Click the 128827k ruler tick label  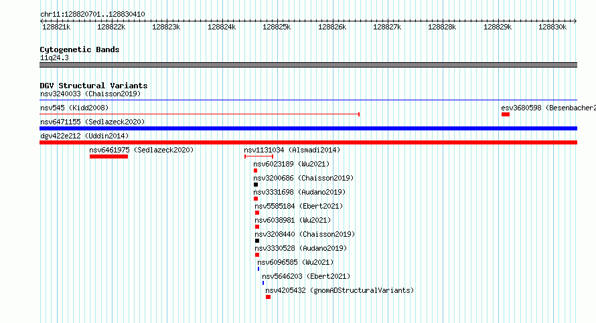pyautogui.click(x=387, y=27)
